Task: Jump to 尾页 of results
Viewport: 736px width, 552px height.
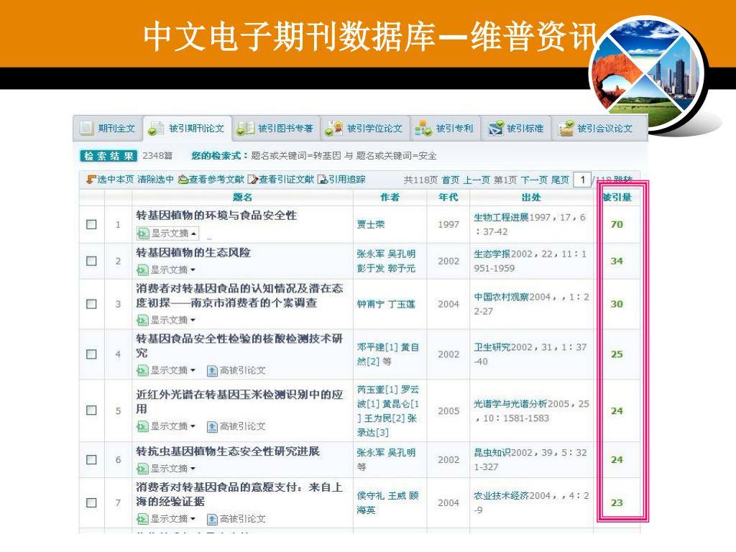Action: point(559,180)
